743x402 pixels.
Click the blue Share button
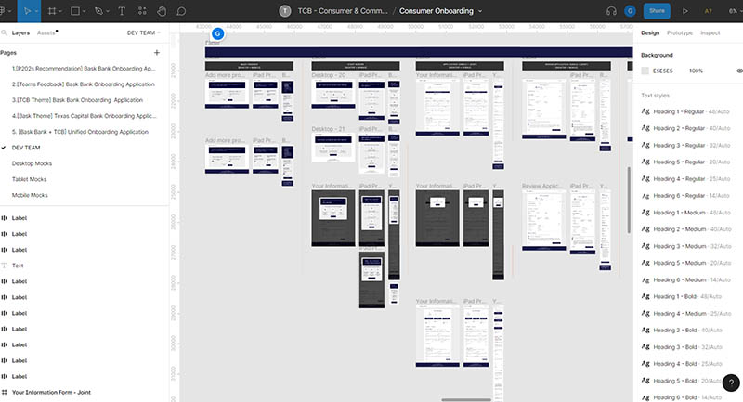click(658, 11)
